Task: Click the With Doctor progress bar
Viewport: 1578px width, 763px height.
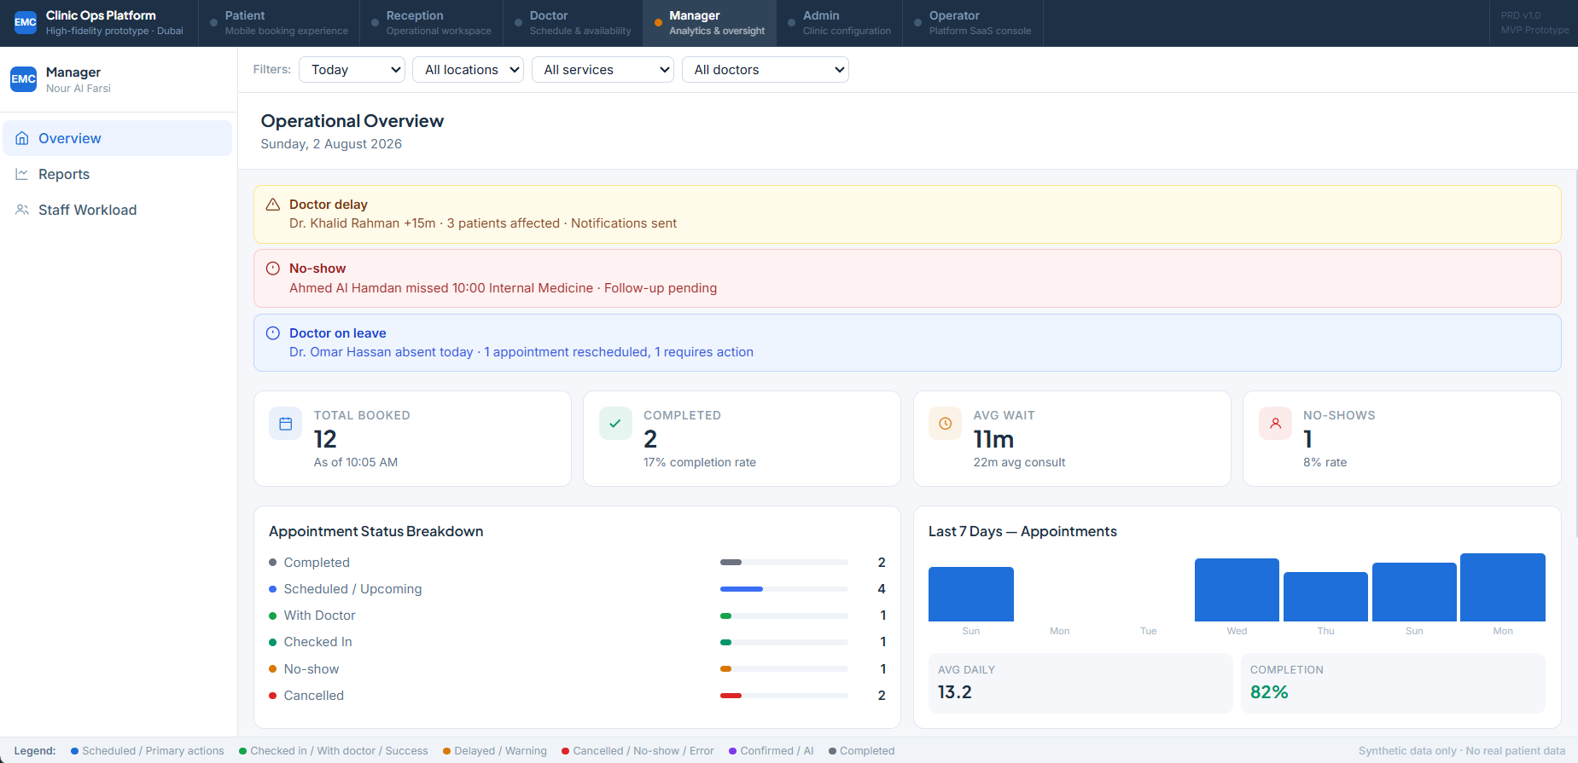Action: (784, 616)
